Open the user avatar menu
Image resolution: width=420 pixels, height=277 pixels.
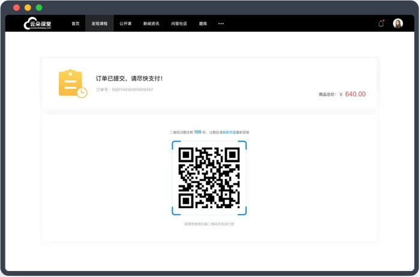point(398,23)
